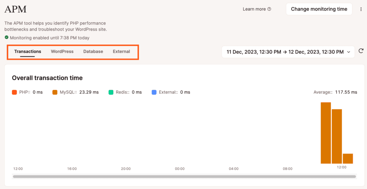The image size is (367, 189).
Task: Click the Learn more help question icon
Action: click(x=269, y=9)
